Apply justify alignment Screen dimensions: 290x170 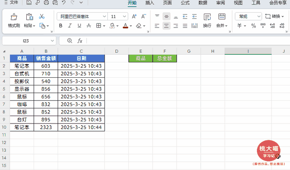click(x=185, y=26)
